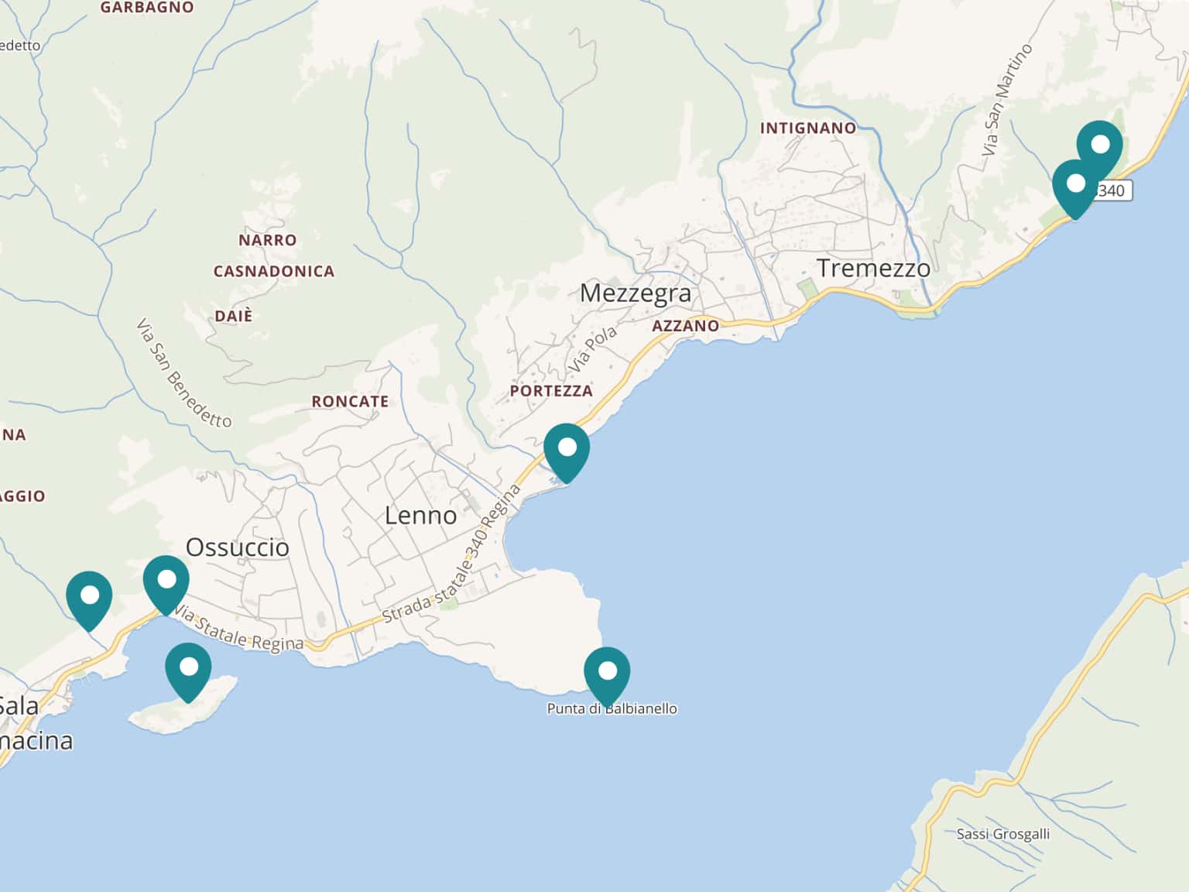Select the Mezzegra town label
This screenshot has height=892, width=1189.
(x=635, y=293)
